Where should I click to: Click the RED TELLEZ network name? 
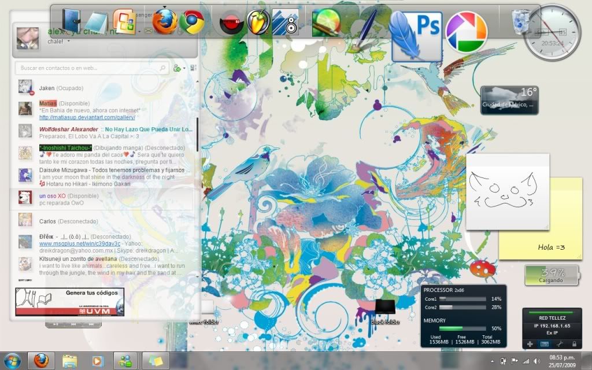pyautogui.click(x=552, y=318)
